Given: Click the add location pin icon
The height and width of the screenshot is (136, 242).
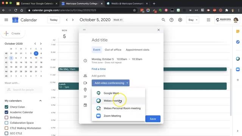Looking at the screenshot, I should [85, 90].
